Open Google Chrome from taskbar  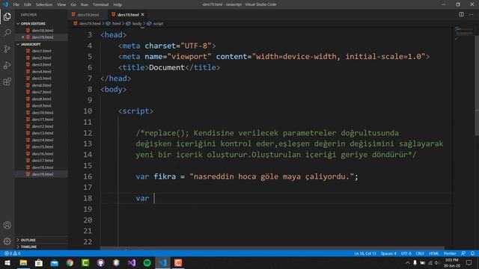[x=70, y=263]
